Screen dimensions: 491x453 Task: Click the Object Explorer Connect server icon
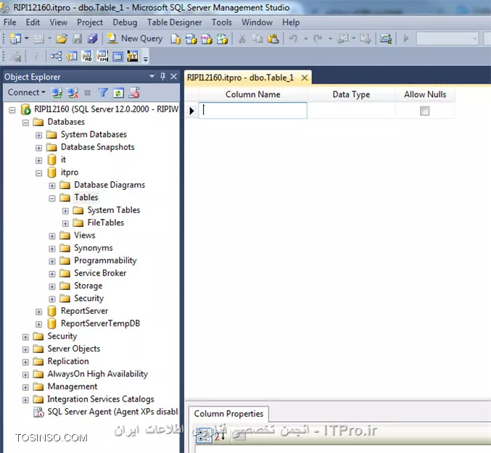[57, 93]
